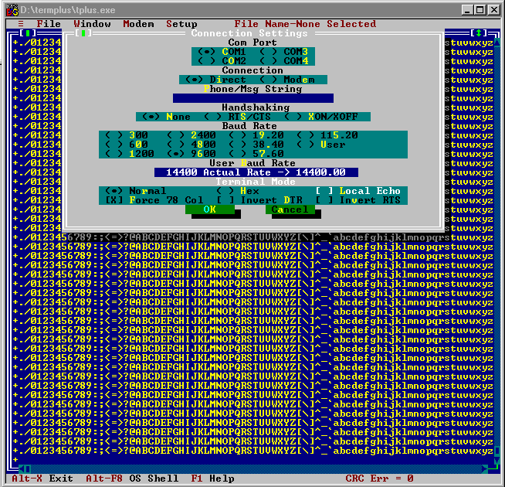Select 115.20 baud rate
505x487 pixels.
tap(327, 135)
